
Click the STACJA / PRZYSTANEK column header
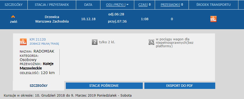[x=52, y=5]
